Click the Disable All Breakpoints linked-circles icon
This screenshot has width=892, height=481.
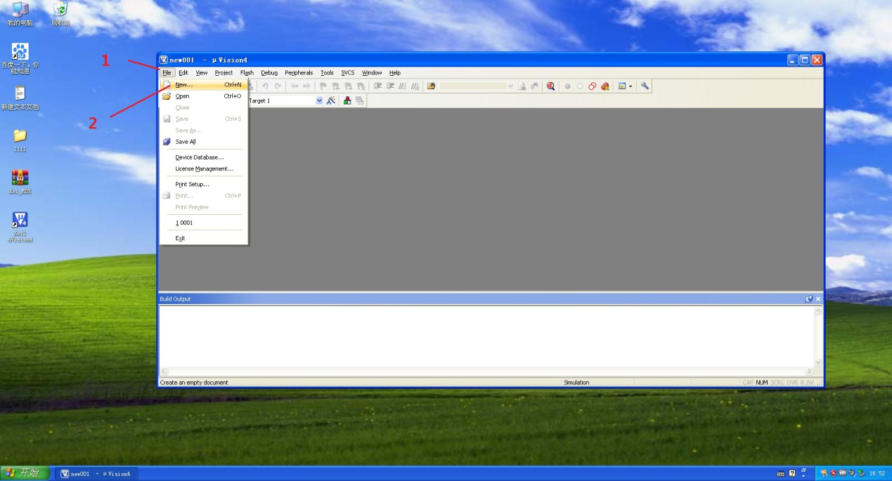[592, 86]
